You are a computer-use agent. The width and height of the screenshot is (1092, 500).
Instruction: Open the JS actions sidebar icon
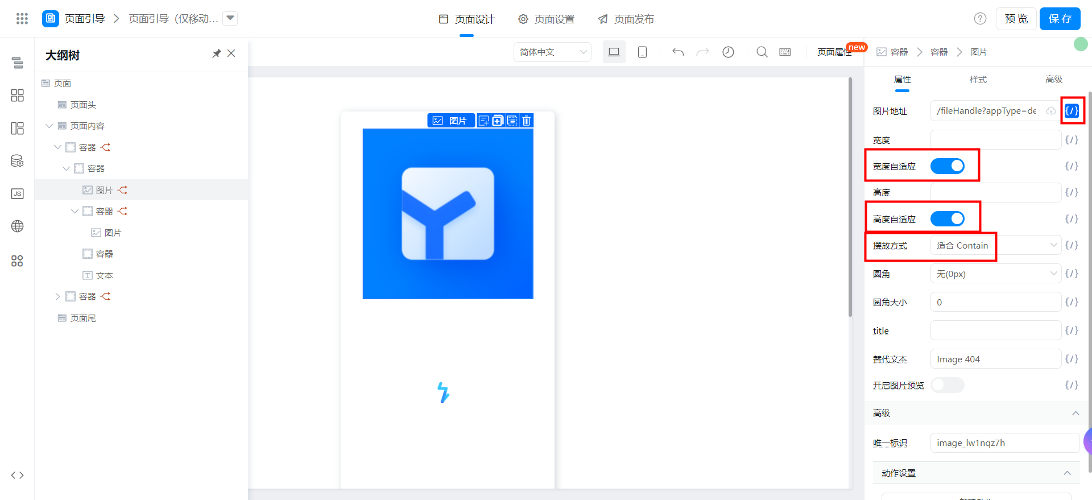[18, 194]
